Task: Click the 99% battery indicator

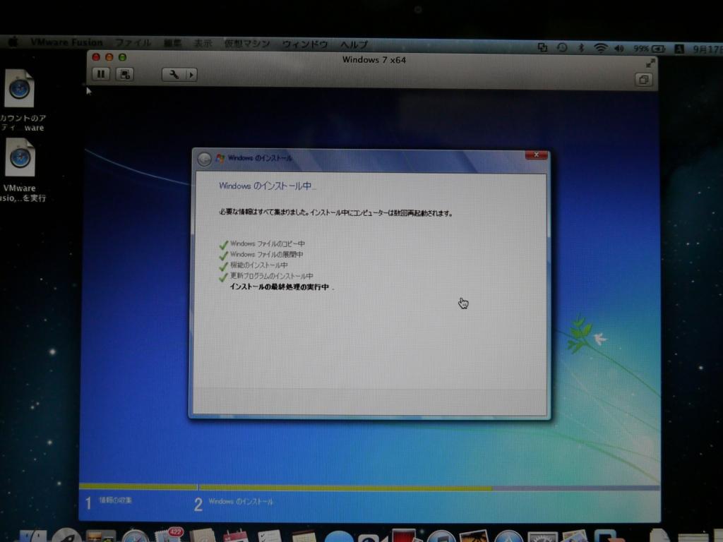Action: [649, 49]
